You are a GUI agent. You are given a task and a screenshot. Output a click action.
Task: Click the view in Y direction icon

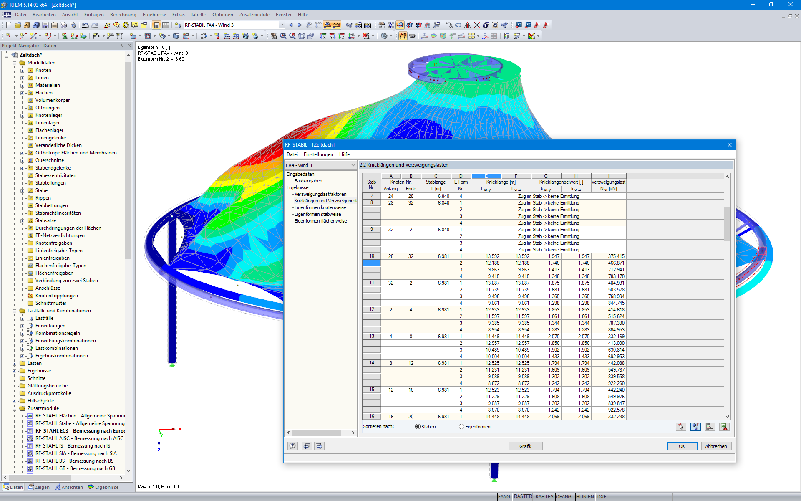click(332, 36)
